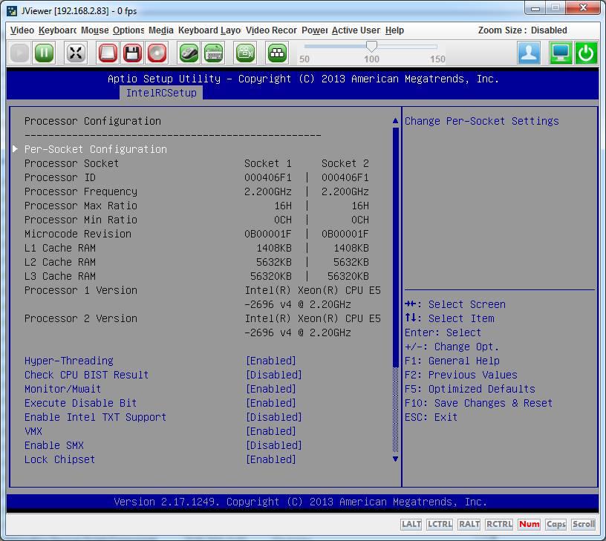Open the soft keyboard icon
The image size is (606, 541).
click(x=214, y=53)
